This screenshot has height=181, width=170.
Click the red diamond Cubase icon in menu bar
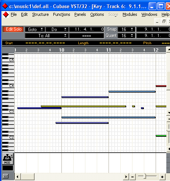tap(6, 15)
